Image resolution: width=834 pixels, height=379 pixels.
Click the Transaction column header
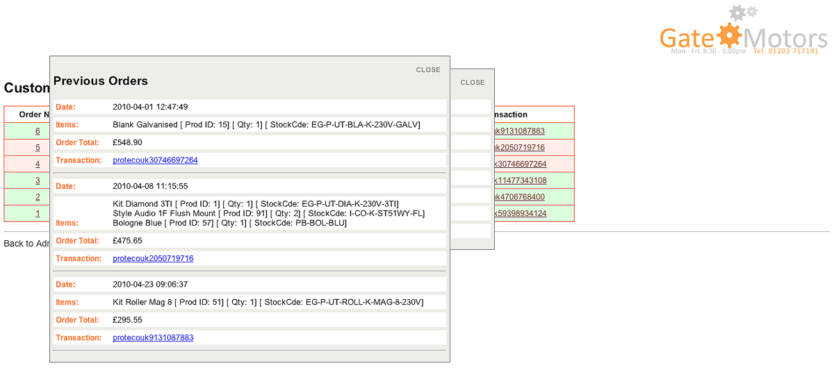[509, 115]
